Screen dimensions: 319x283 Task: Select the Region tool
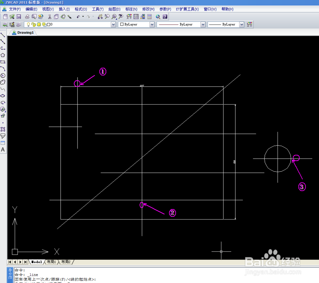pos(3,136)
